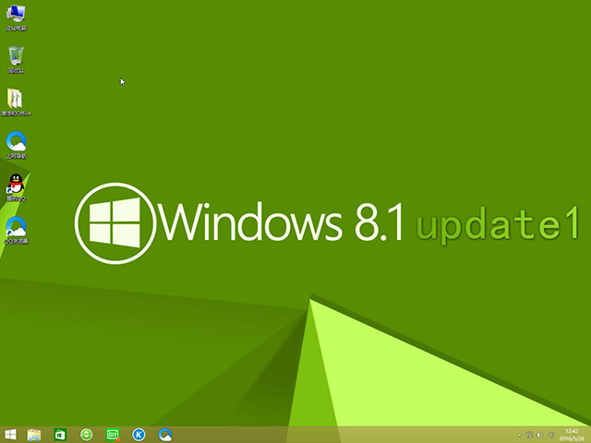Show hidden system tray icons

(519, 434)
